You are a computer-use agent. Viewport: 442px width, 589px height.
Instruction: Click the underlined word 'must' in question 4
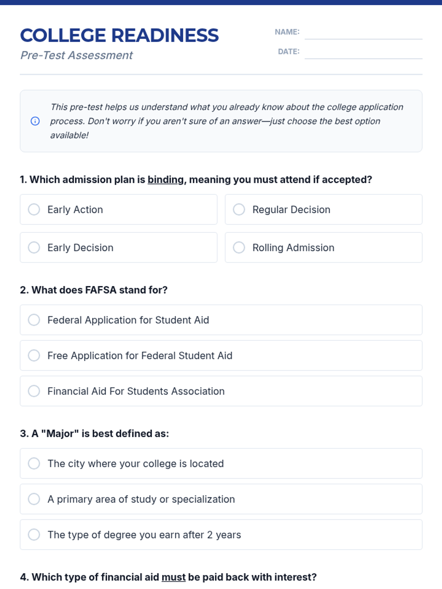[173, 577]
